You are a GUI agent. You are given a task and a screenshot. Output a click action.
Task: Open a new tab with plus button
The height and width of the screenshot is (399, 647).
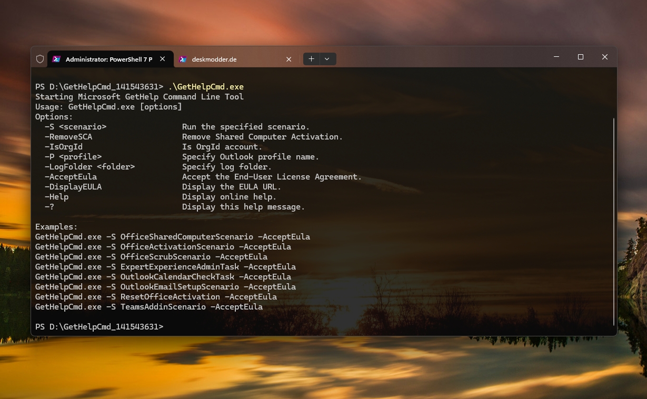(x=312, y=59)
